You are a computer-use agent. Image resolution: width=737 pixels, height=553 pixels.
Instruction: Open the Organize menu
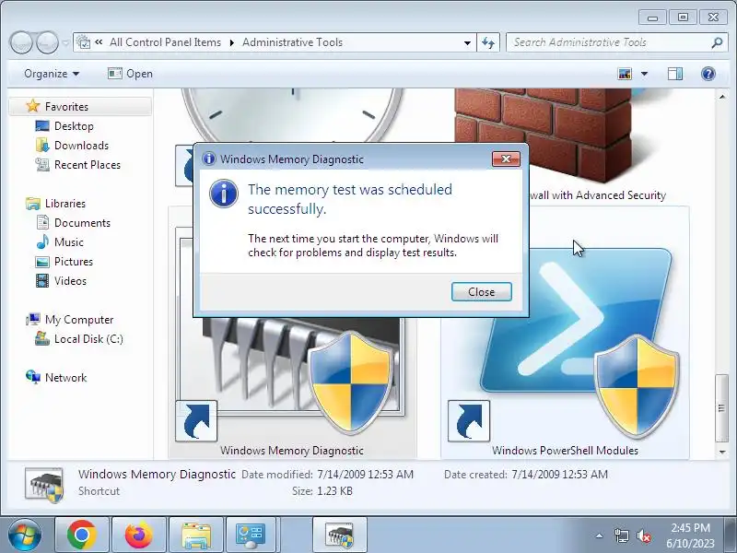click(x=52, y=74)
